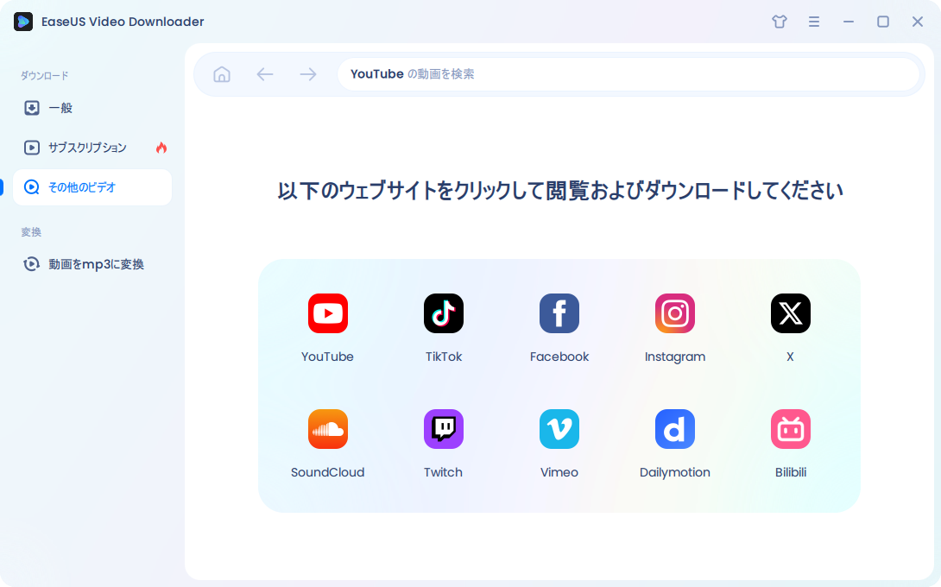Viewport: 941px width, 587px height.
Task: Select その他のビデオ in the sidebar
Action: coord(83,187)
